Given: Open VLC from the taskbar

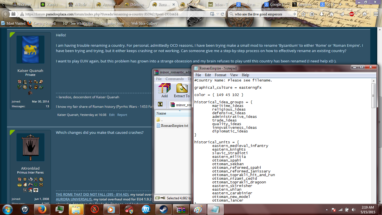Looking at the screenshot, I should coord(112,209).
